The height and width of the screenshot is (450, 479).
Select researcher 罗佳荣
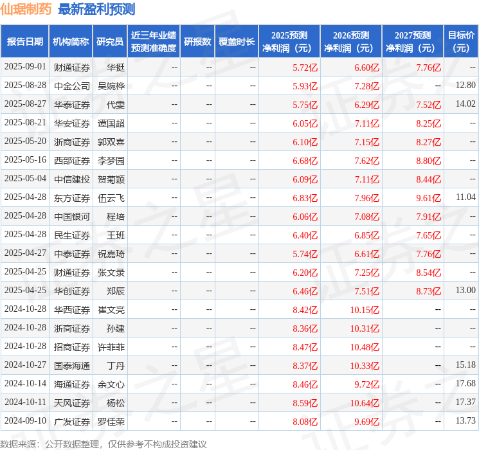[111, 421]
